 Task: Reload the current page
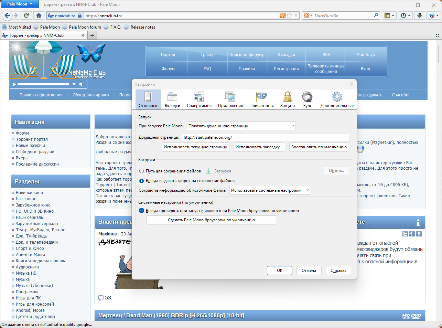[x=26, y=15]
